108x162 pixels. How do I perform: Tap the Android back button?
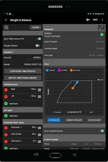tap(75, 155)
